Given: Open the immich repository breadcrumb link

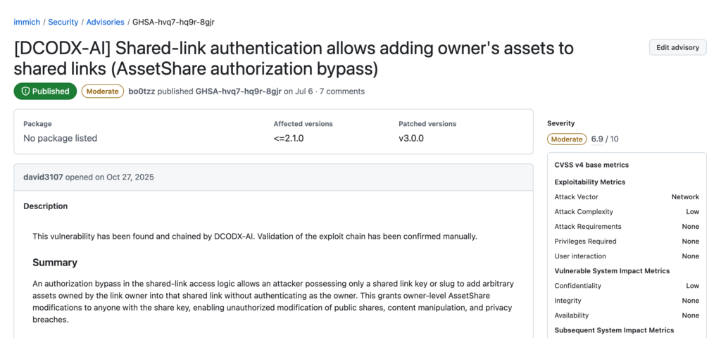Looking at the screenshot, I should [x=27, y=22].
